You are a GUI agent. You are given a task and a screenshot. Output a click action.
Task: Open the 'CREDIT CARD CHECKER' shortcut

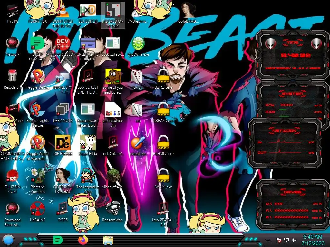click(x=88, y=49)
